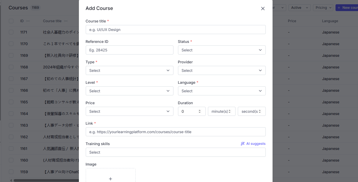
Task: Toggle the checkbox for course 1168
Action: tap(11, 67)
